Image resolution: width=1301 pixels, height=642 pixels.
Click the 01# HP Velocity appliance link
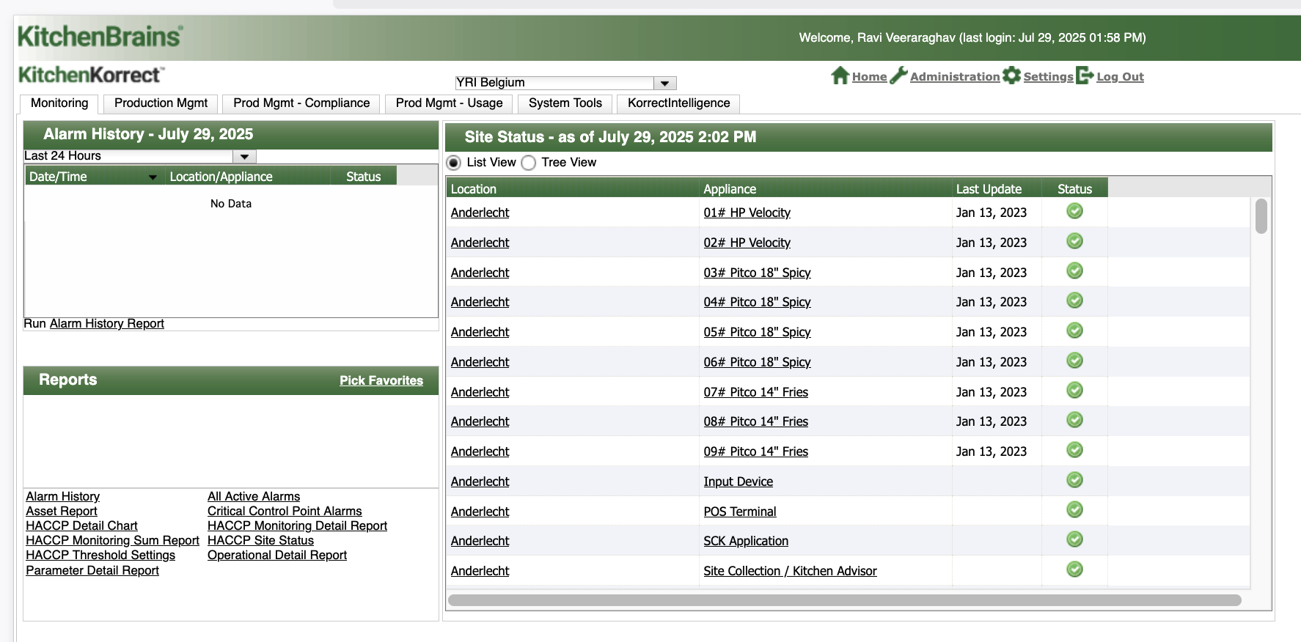[747, 213]
